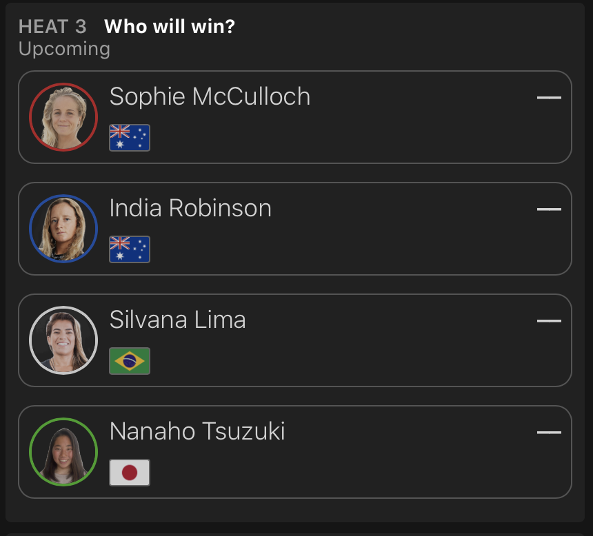
Task: Click Silvana Lima's profile photo
Action: (63, 340)
